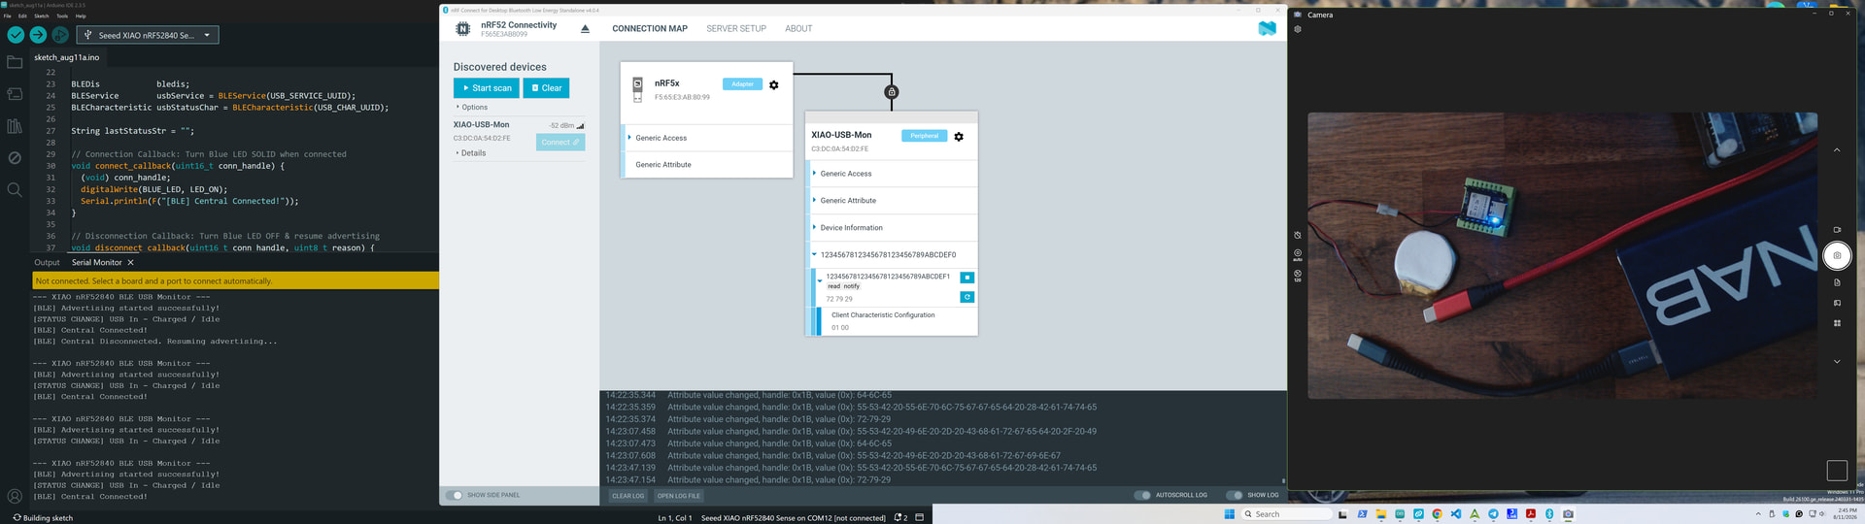1865x524 pixels.
Task: Open the Arduino account profile icon
Action: click(15, 496)
